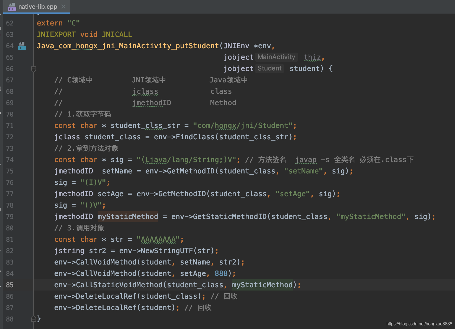Viewport: 455px width, 329px height.
Task: Click the "()V" string on line 78
Action: [91, 205]
